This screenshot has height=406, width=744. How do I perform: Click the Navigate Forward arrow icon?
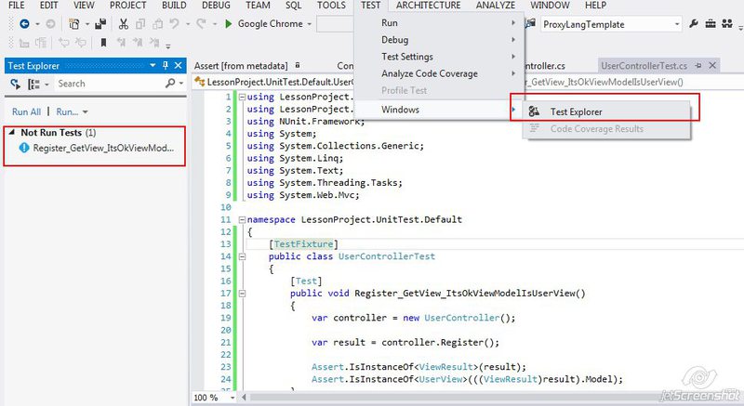coord(50,23)
